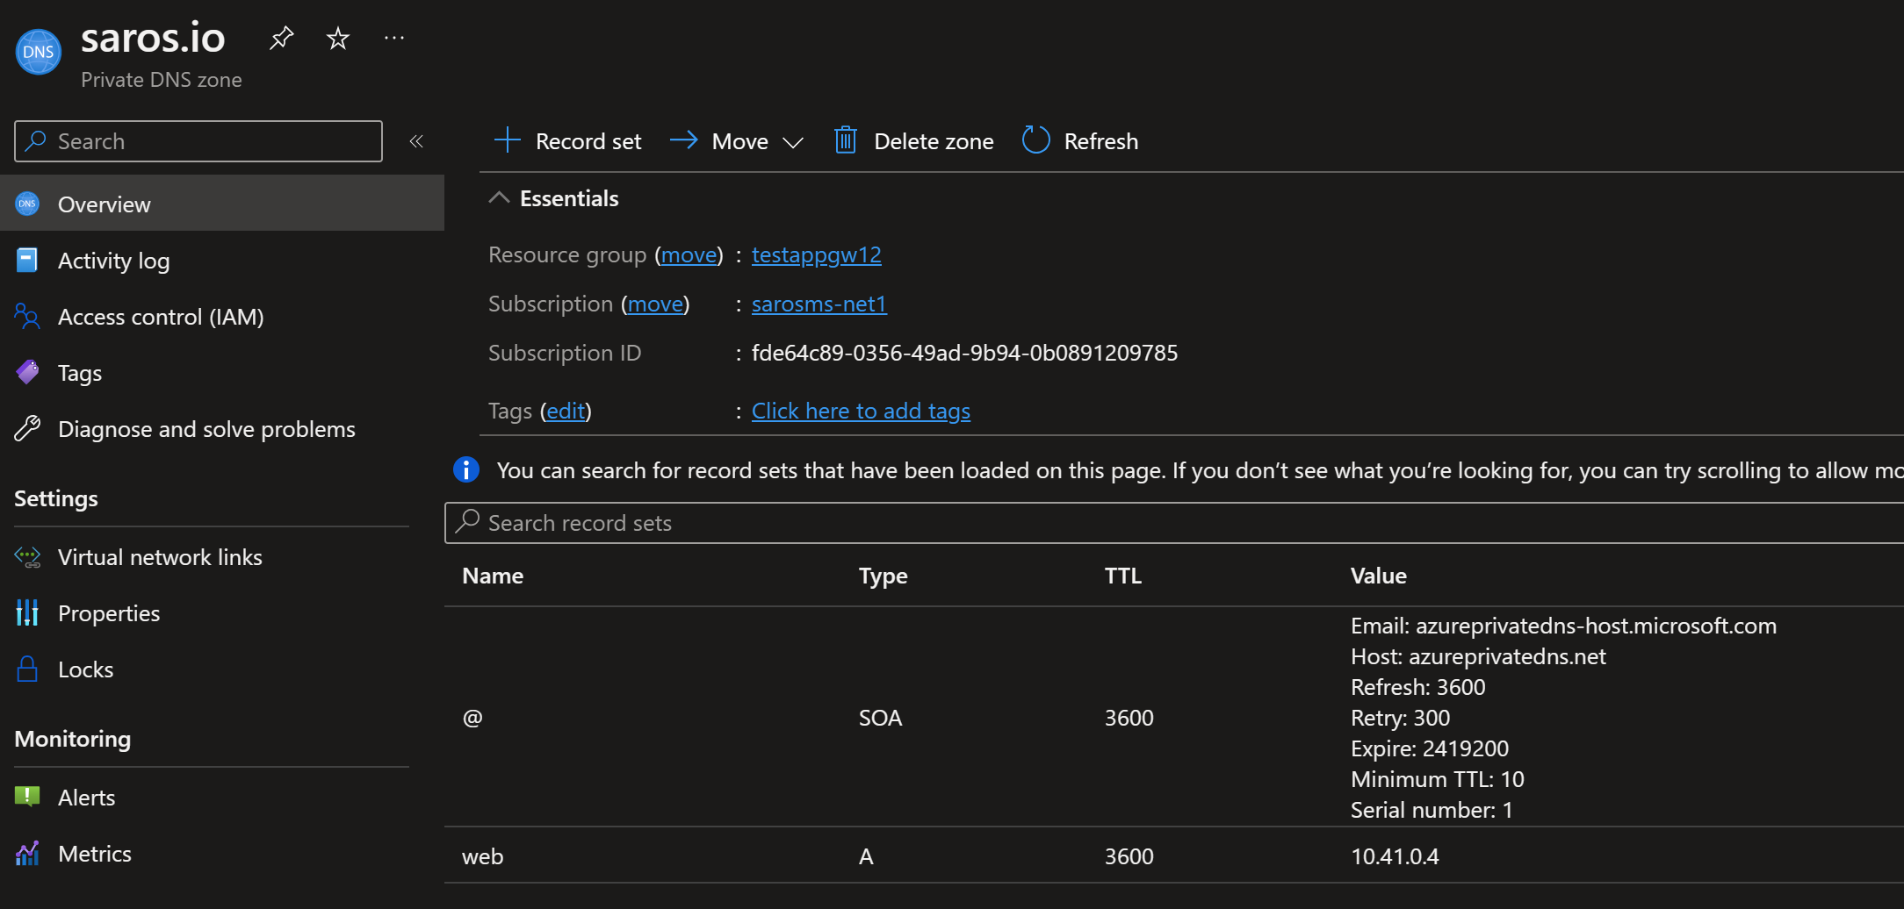Click the 'Host: azureprivatedns.net' value line
Viewport: 1904px width, 909px height.
coord(1478,656)
